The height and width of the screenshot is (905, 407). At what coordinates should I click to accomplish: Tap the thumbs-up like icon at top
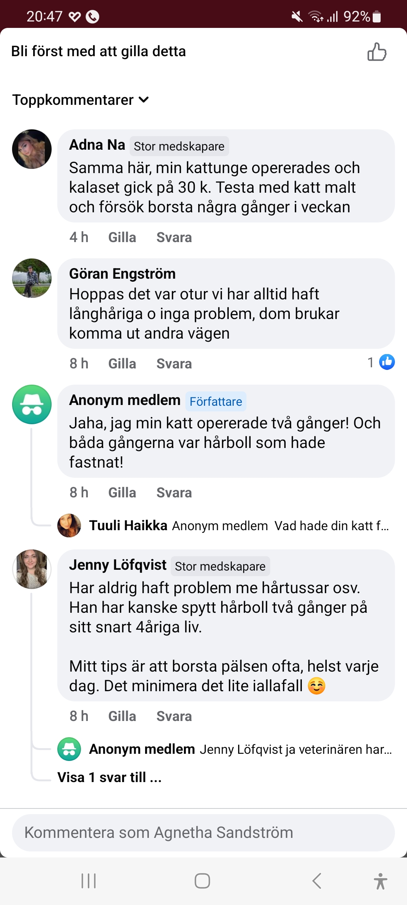click(x=377, y=52)
